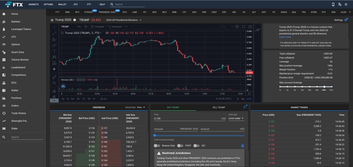Open the 5m chart interval dropdown
This screenshot has height=167, width=353.
79,27
